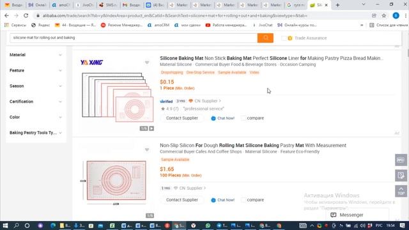
Task: Go back in browser history
Action: [x=6, y=15]
